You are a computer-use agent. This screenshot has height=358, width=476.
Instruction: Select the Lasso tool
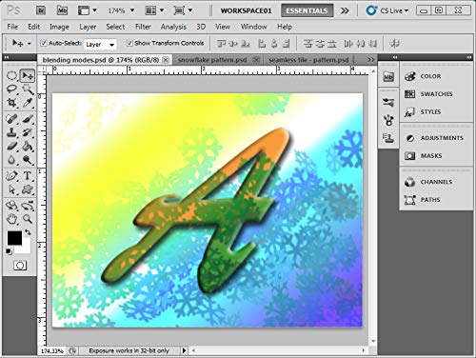12,89
